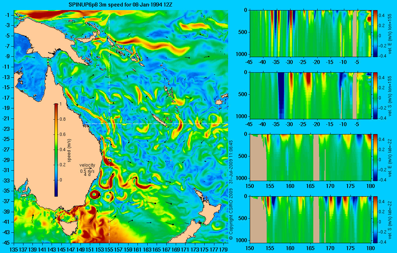Click the '-23' latitude tick on the main map
Viewport: 397px width, 253px height.
pyautogui.click(x=5, y=129)
